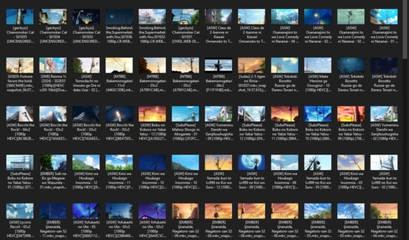Image resolution: width=409 pixels, height=240 pixels.
Task: Open the Chainsmoker Cat S01E04 snapshot file
Action: pos(53,17)
